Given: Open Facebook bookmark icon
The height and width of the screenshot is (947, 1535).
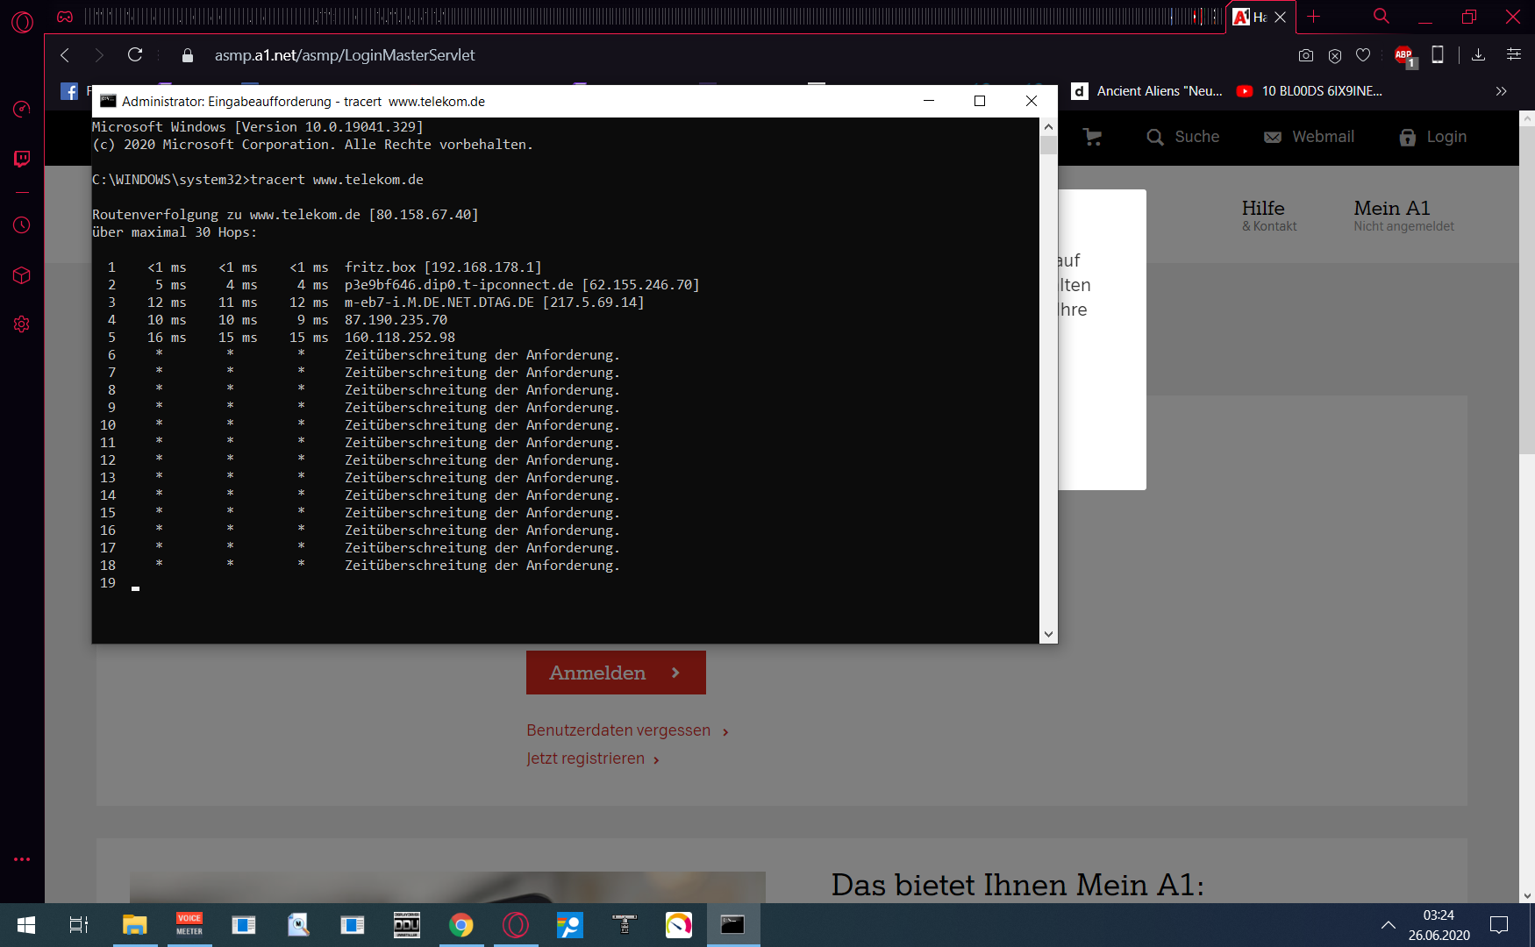Looking at the screenshot, I should 69,91.
